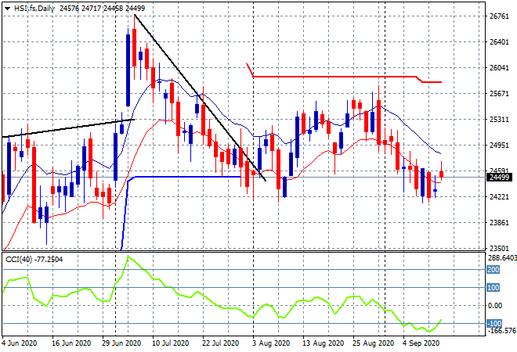Click the green CCI indicator line peak
This screenshot has width=517, height=352.
pyautogui.click(x=128, y=257)
